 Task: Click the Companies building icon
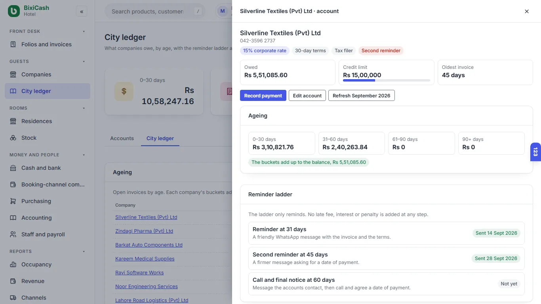[x=13, y=74]
